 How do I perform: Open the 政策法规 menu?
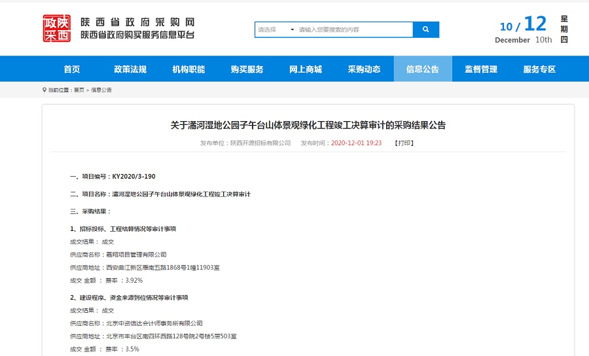[130, 69]
